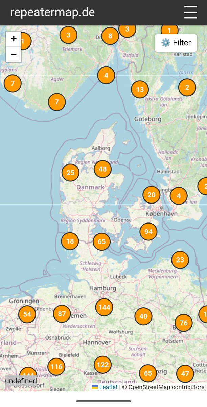This screenshot has width=207, height=407.
Task: Click the undefined status label
Action: (21, 381)
